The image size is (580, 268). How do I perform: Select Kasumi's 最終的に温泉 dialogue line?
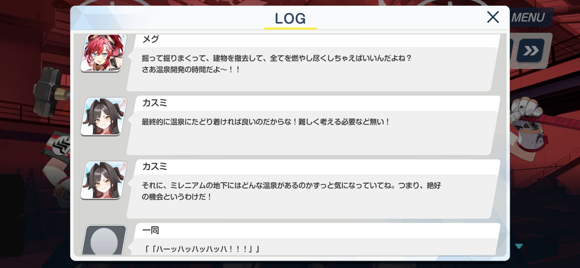(x=266, y=122)
